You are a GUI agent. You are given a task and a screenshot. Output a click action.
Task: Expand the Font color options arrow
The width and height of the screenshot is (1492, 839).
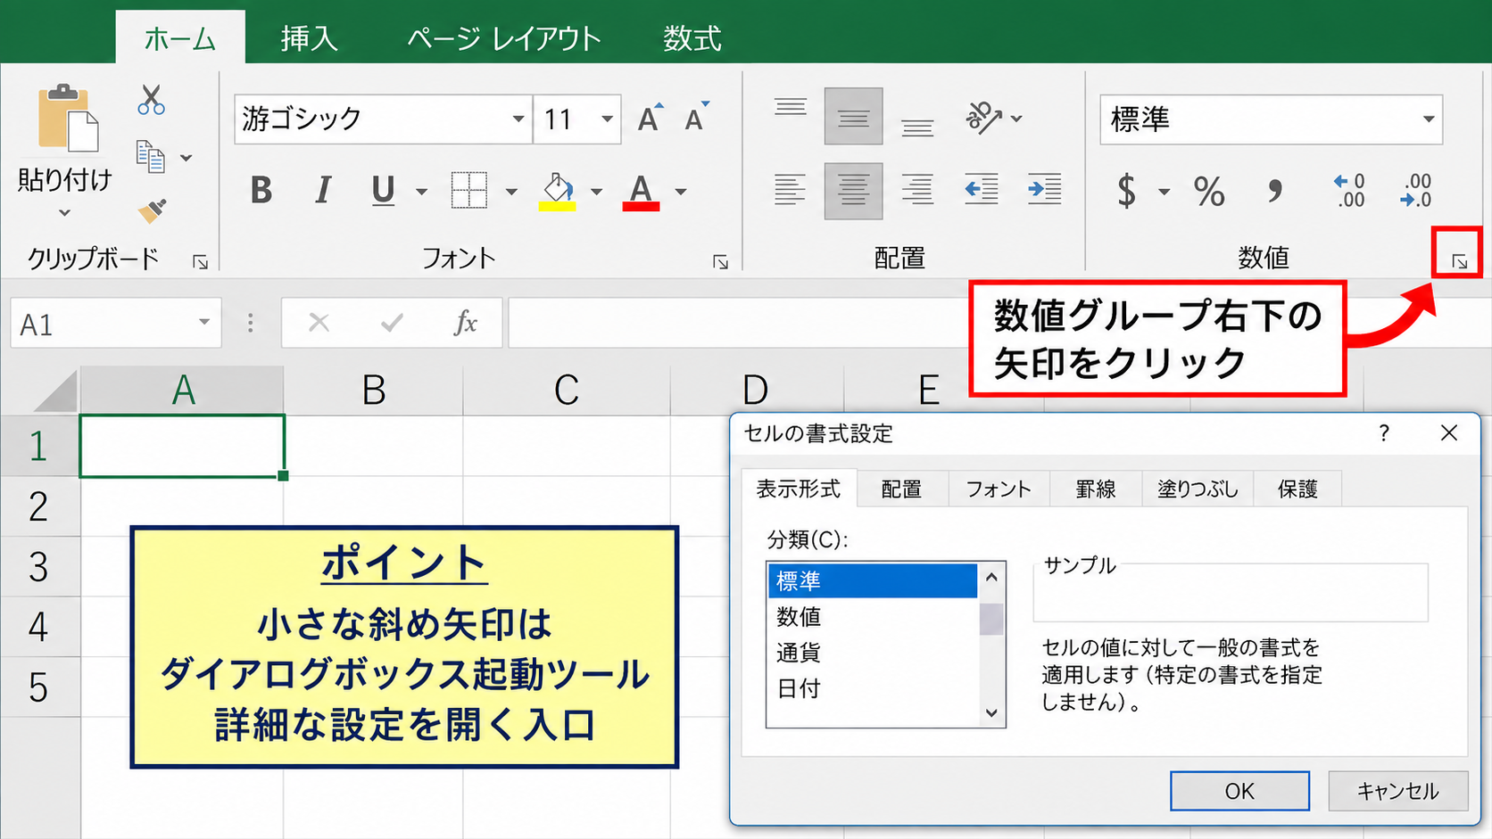[x=681, y=192]
